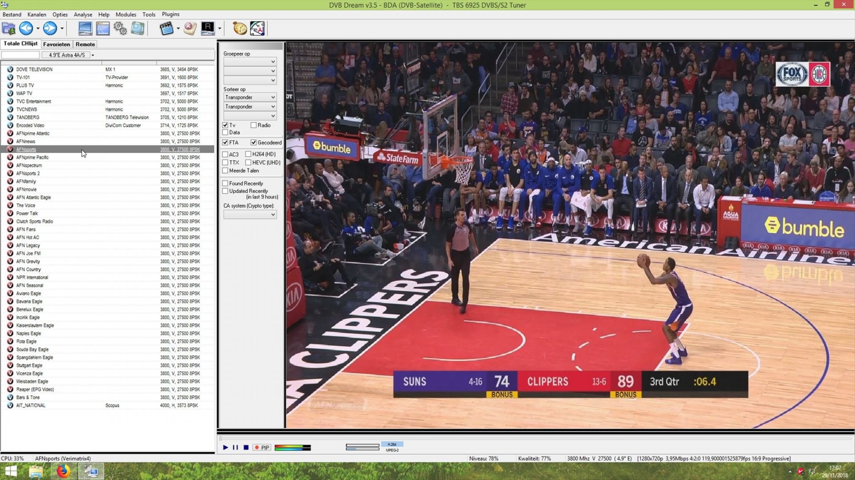Switch to the Favorieten tab

coord(57,44)
